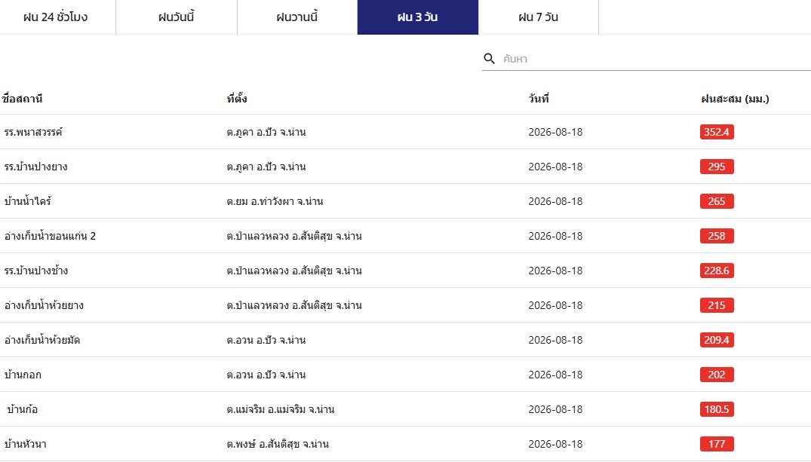The width and height of the screenshot is (811, 462).
Task: Focus the ค้นหา search input field
Action: 656,59
